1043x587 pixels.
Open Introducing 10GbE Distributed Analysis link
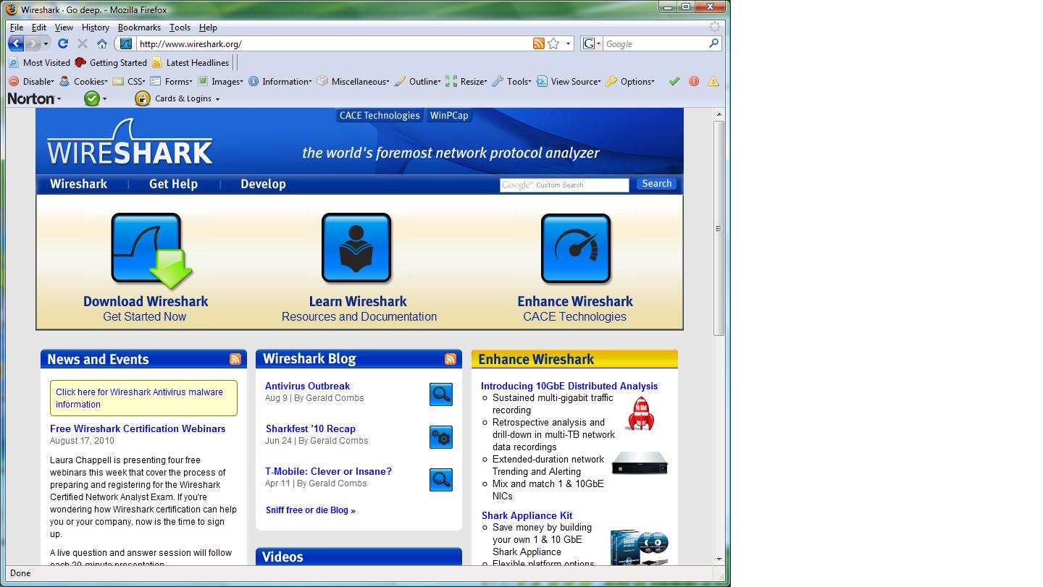pos(569,386)
